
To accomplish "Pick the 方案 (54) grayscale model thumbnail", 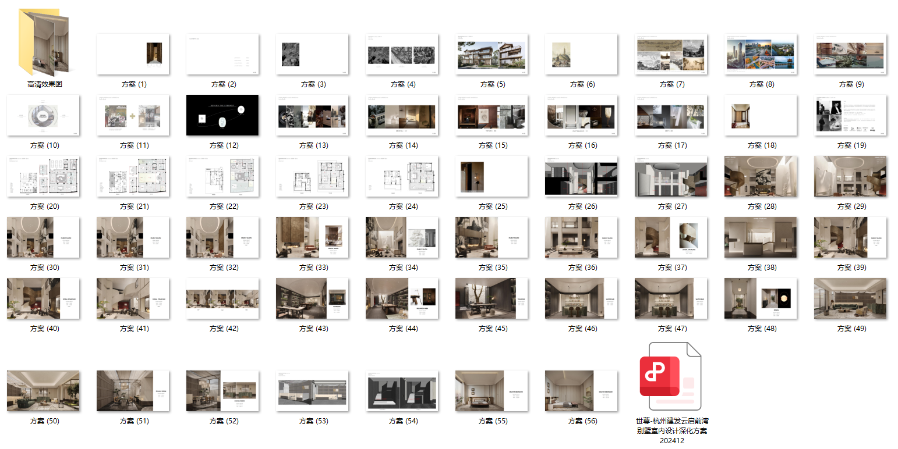I will pyautogui.click(x=402, y=391).
